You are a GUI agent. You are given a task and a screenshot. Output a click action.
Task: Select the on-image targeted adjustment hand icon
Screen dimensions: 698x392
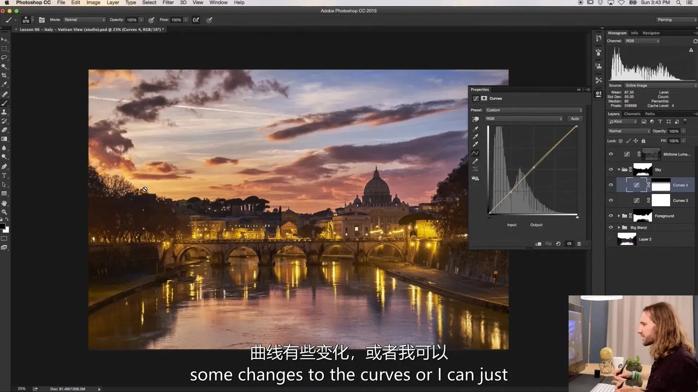[x=475, y=119]
